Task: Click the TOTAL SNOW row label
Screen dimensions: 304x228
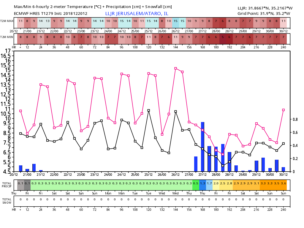Action: coord(7,201)
